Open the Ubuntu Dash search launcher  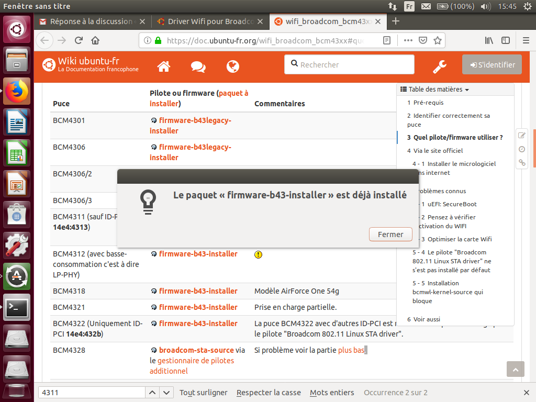point(17,29)
